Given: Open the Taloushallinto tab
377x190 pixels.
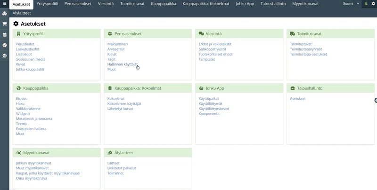Looking at the screenshot, I should [x=273, y=4].
